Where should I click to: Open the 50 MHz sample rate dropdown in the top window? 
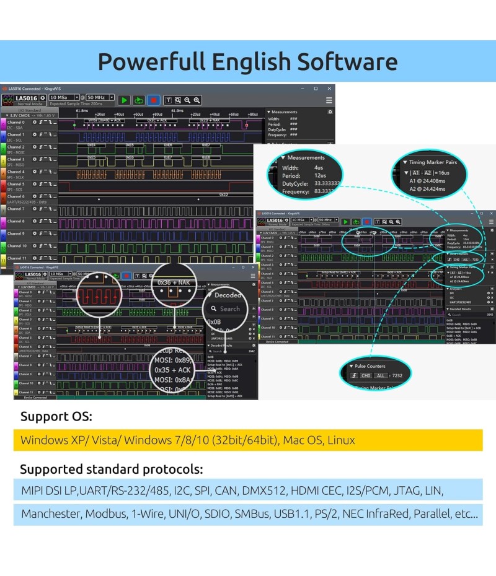click(100, 98)
